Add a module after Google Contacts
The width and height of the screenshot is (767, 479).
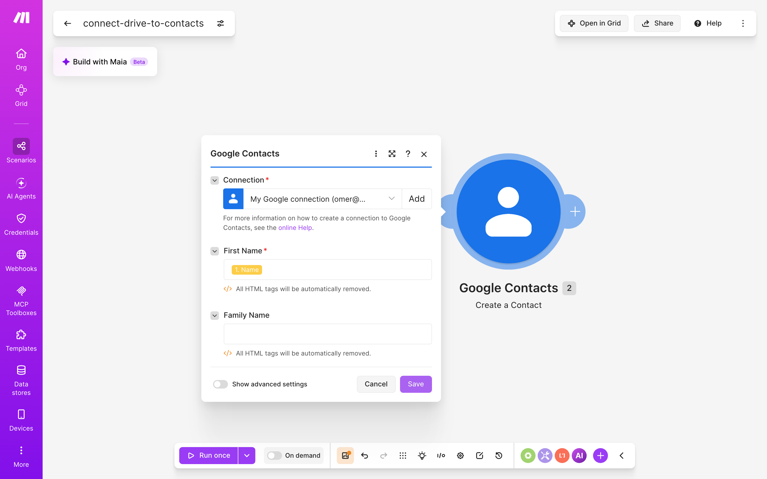tap(575, 211)
